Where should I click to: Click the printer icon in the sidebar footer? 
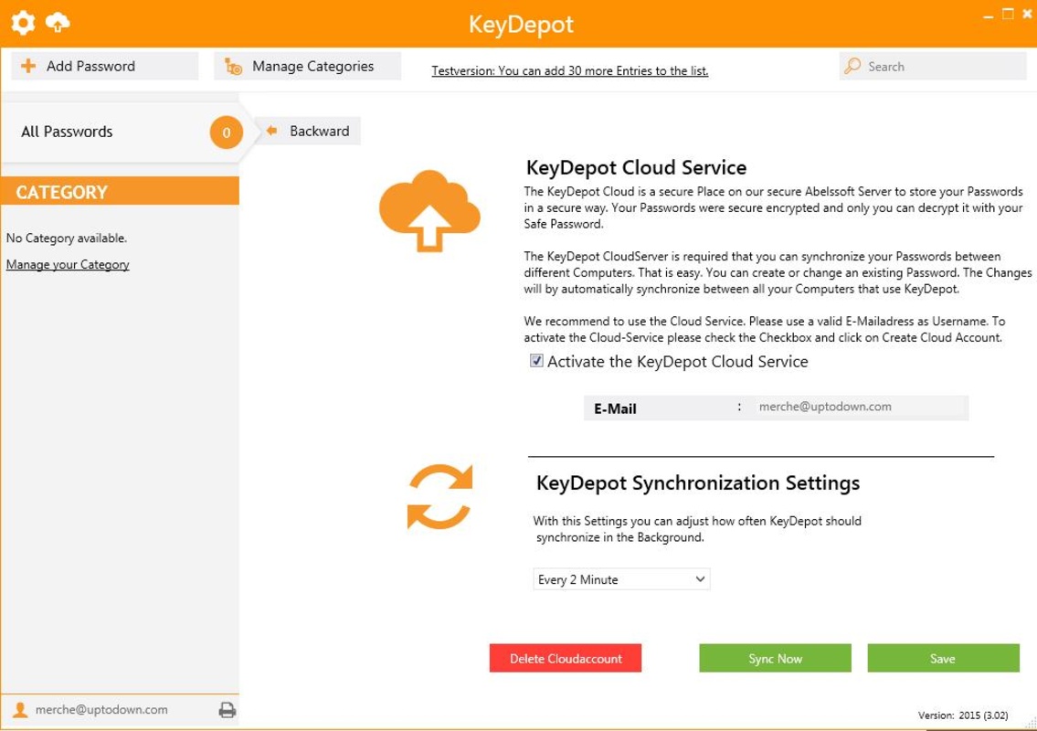(x=227, y=710)
